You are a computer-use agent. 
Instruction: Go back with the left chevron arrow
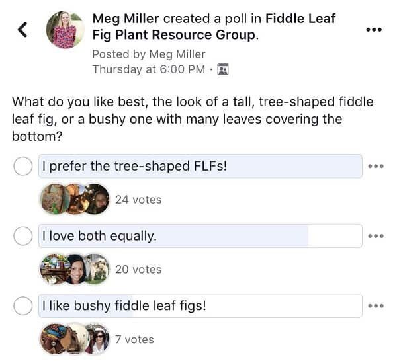click(22, 30)
